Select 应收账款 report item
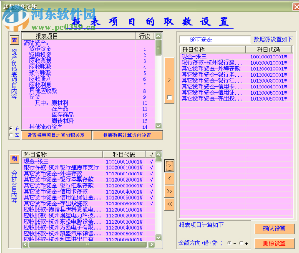The image size is (299, 253). pos(88,67)
